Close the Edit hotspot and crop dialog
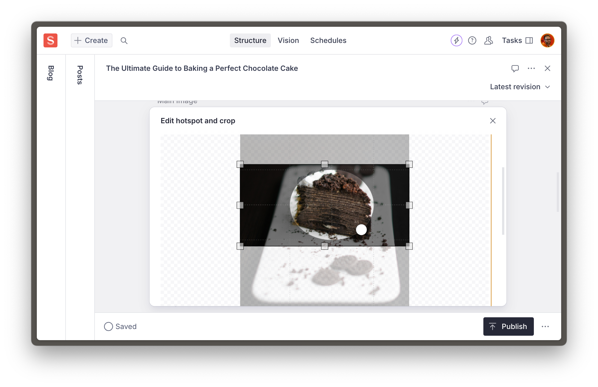 tap(493, 121)
